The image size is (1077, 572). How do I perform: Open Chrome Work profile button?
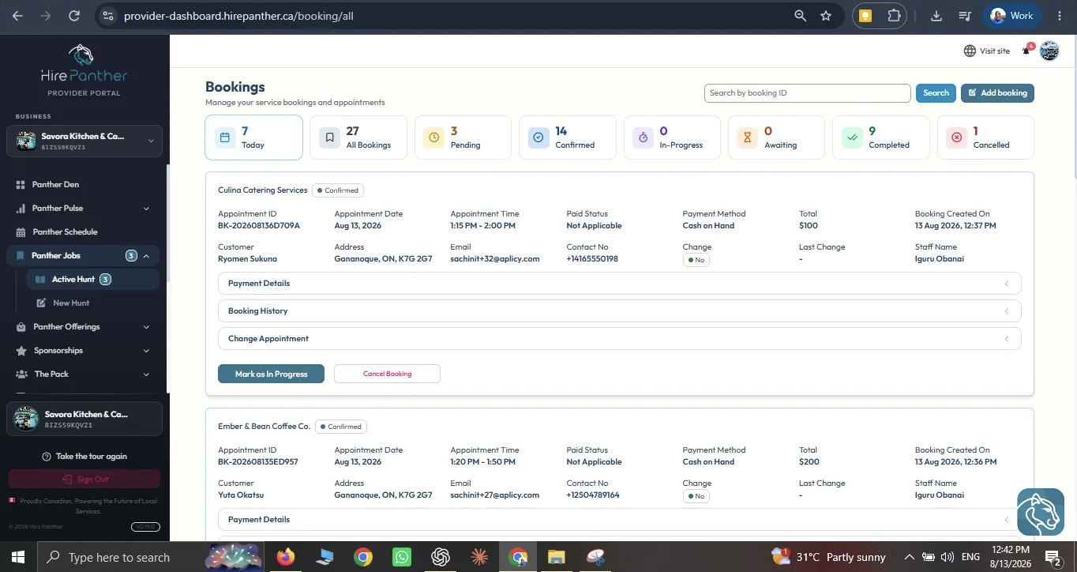coord(1013,16)
